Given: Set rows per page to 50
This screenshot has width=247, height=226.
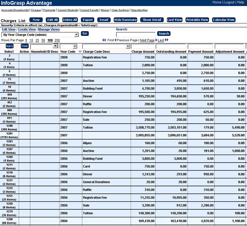Looking at the screenshot, I should 43,40.
